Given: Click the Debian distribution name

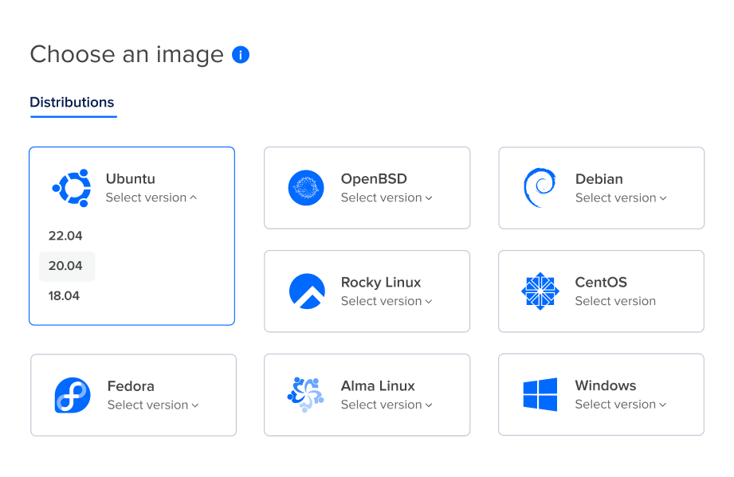Looking at the screenshot, I should coord(599,179).
